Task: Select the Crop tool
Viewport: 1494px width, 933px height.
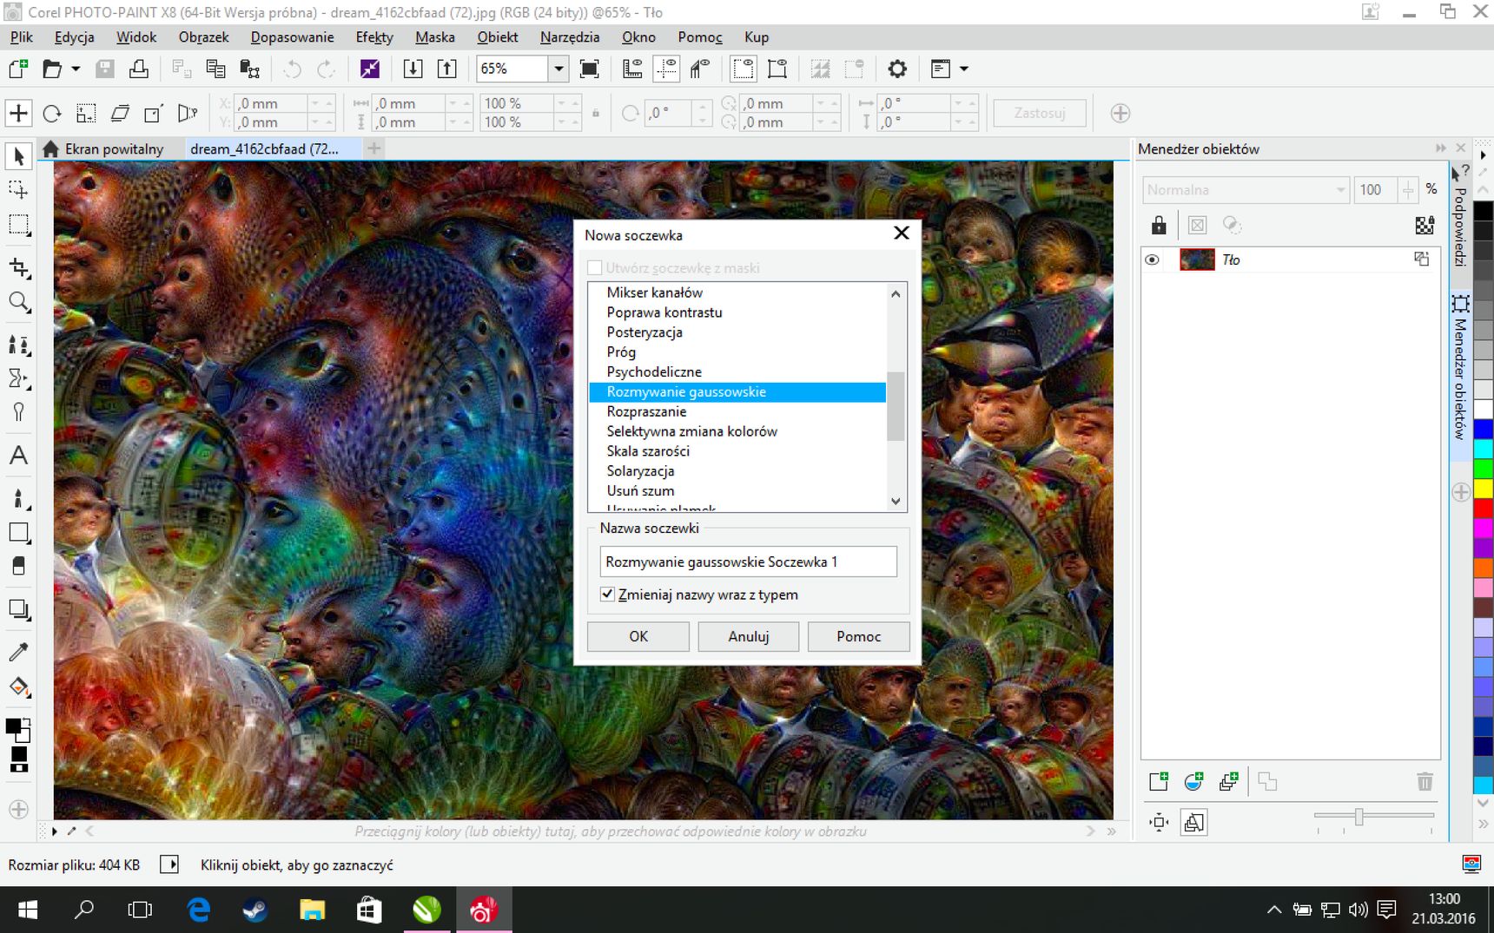Action: pos(18,268)
